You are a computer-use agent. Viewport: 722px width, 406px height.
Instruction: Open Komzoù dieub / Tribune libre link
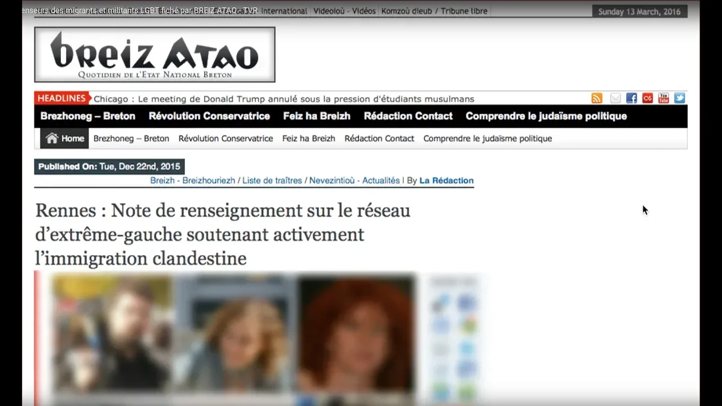(x=434, y=11)
